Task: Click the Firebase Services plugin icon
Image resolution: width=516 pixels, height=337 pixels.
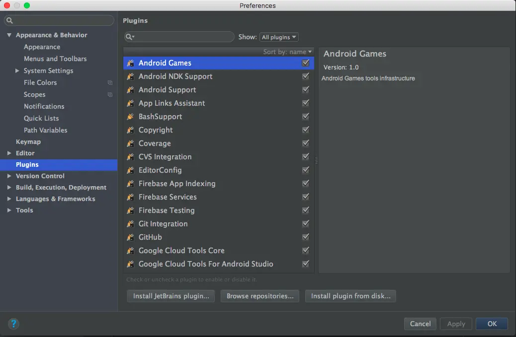Action: 131,197
